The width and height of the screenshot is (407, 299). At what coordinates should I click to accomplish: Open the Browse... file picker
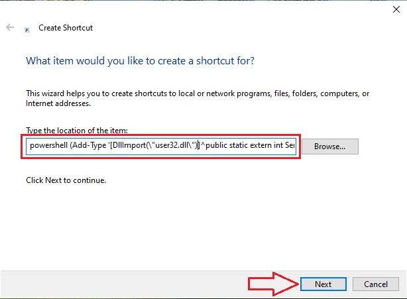pyautogui.click(x=335, y=146)
